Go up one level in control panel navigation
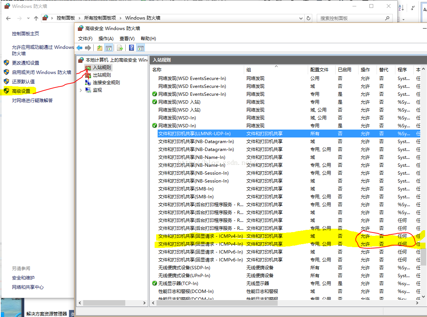The width and height of the screenshot is (427, 317). click(x=36, y=18)
